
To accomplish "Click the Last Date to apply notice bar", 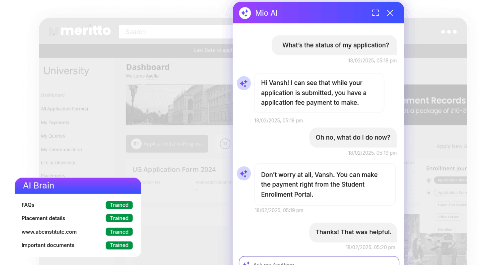I will tap(136, 50).
